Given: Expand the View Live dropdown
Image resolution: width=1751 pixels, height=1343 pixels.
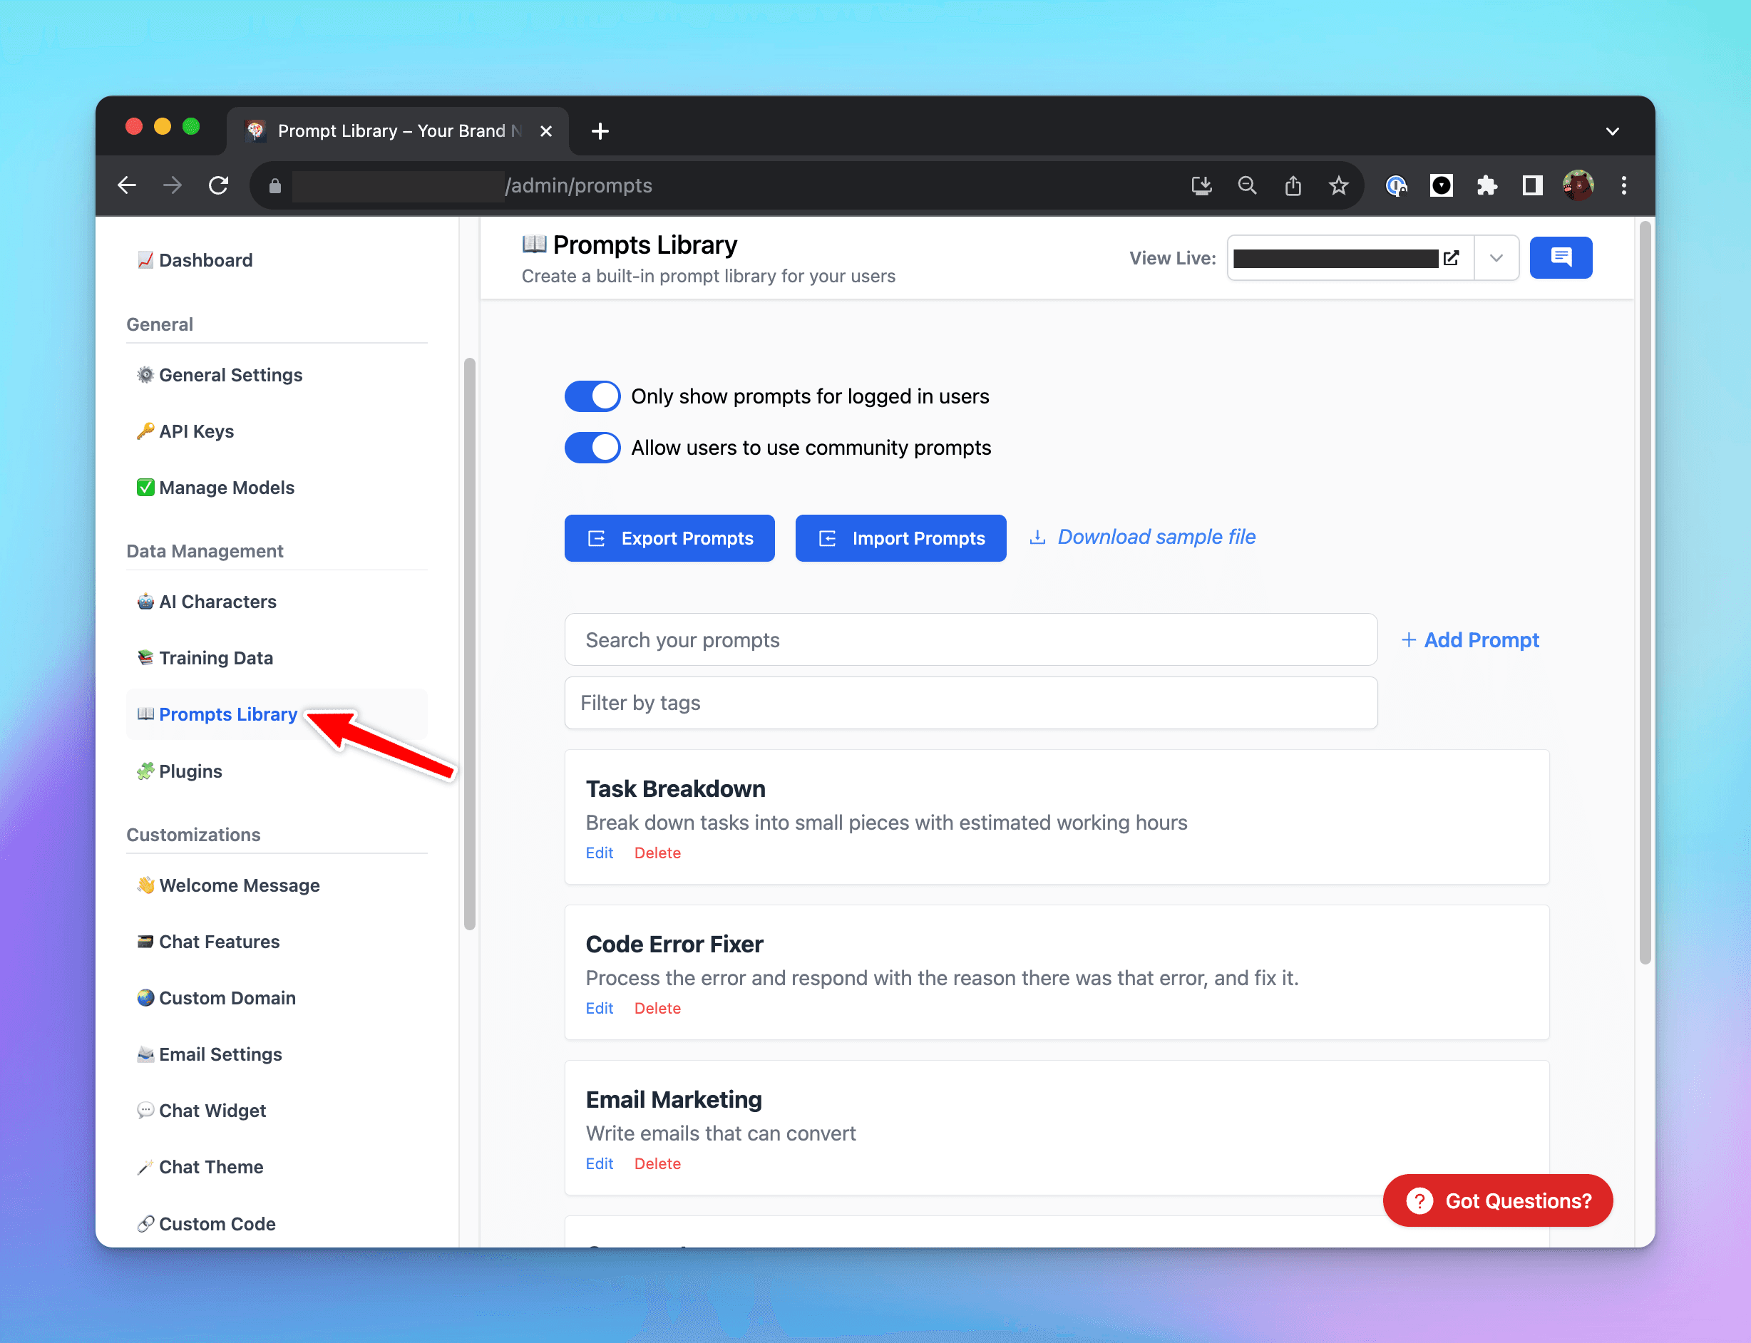Looking at the screenshot, I should (1495, 257).
